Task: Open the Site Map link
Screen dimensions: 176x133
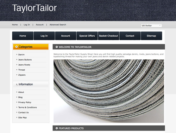Action: pos(23,117)
